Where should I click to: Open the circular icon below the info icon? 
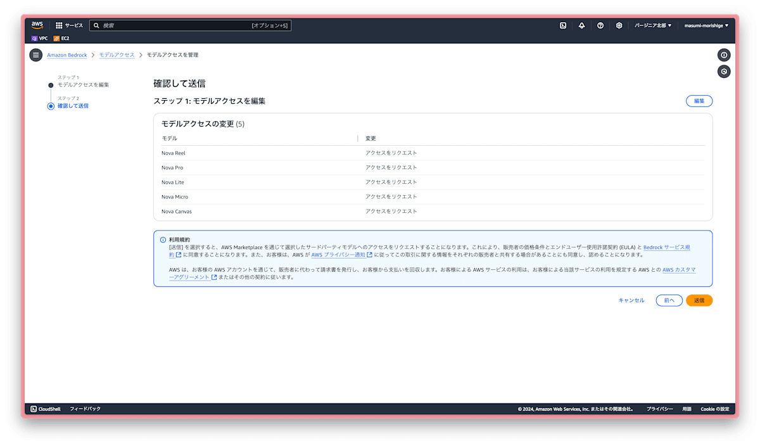tap(724, 72)
